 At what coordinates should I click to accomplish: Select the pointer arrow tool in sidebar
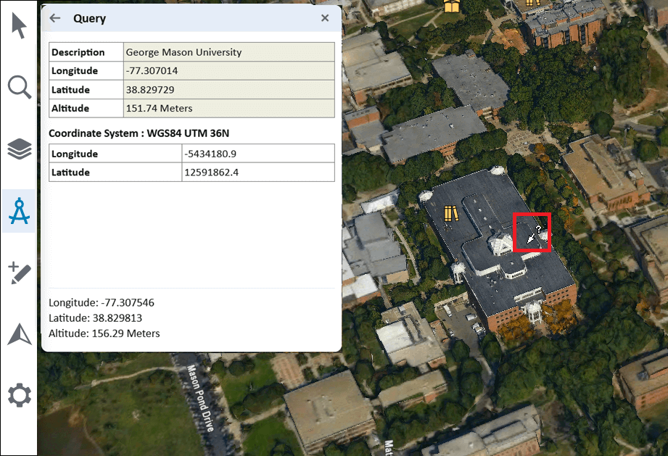pos(19,26)
